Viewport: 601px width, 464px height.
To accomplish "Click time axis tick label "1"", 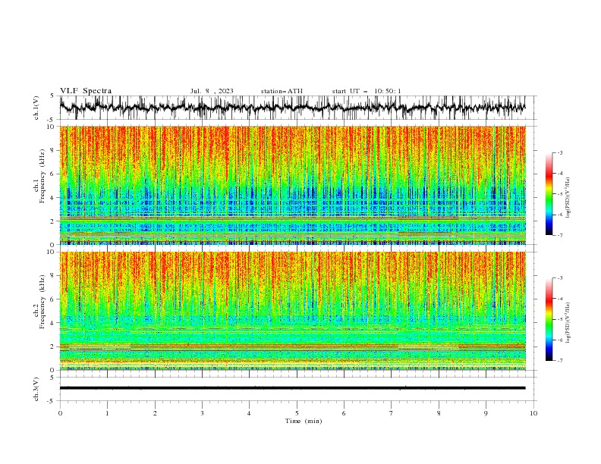I will 107,413.
